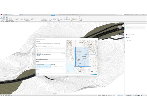147x110 pixels.
Task: Click the Paste clipboard icon in the ribbon
Action: click(x=80, y=18)
